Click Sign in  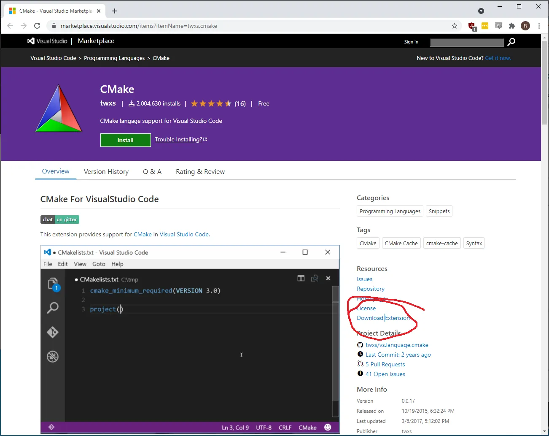(x=411, y=42)
